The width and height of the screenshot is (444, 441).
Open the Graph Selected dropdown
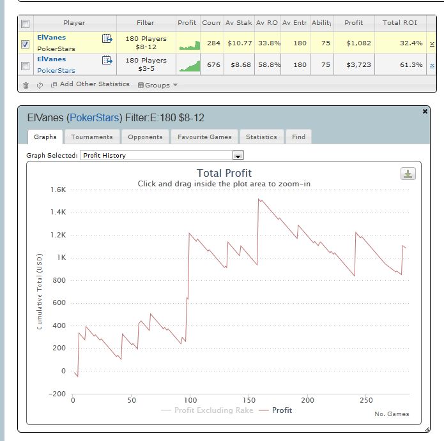(x=238, y=156)
